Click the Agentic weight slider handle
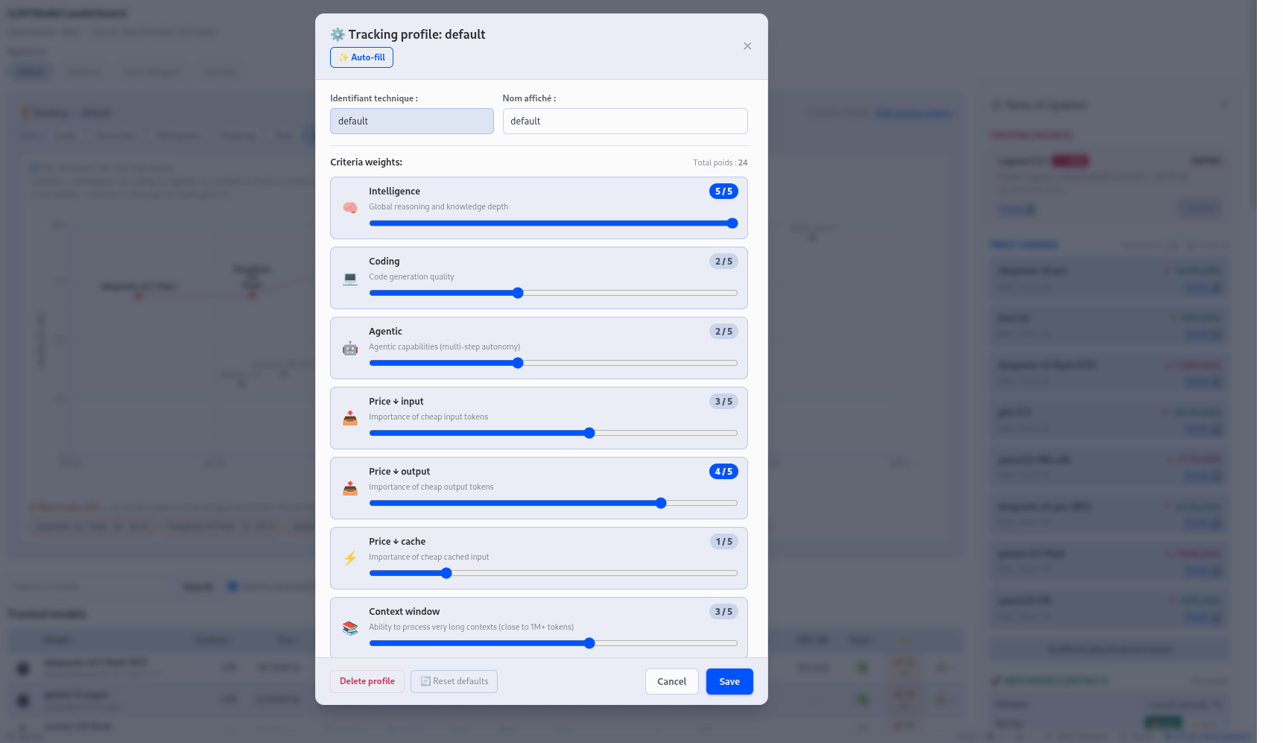This screenshot has height=743, width=1283. coord(518,363)
